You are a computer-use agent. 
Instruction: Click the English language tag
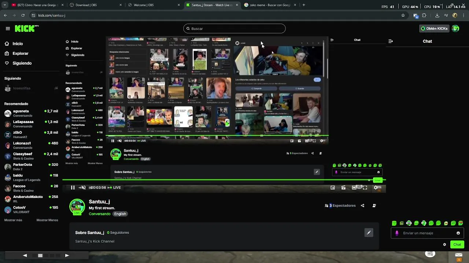[x=120, y=214]
